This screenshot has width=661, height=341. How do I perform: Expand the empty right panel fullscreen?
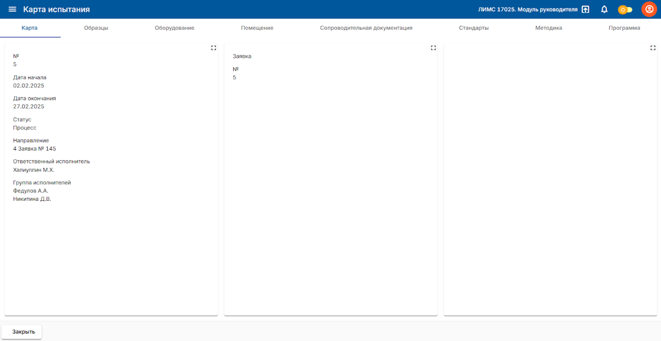(x=653, y=48)
